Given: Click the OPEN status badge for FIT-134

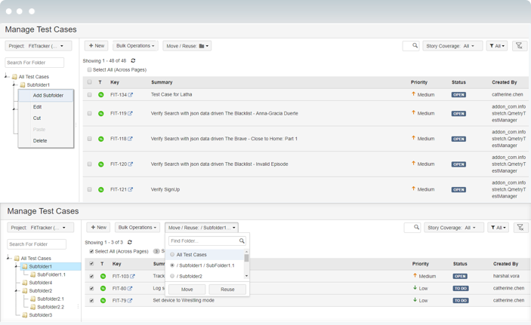Looking at the screenshot, I should tap(458, 95).
